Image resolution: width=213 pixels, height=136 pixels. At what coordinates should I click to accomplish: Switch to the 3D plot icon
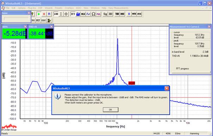[x=110, y=14]
